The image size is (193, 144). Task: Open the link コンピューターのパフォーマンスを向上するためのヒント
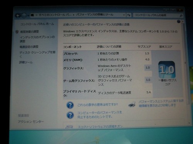click(100, 115)
